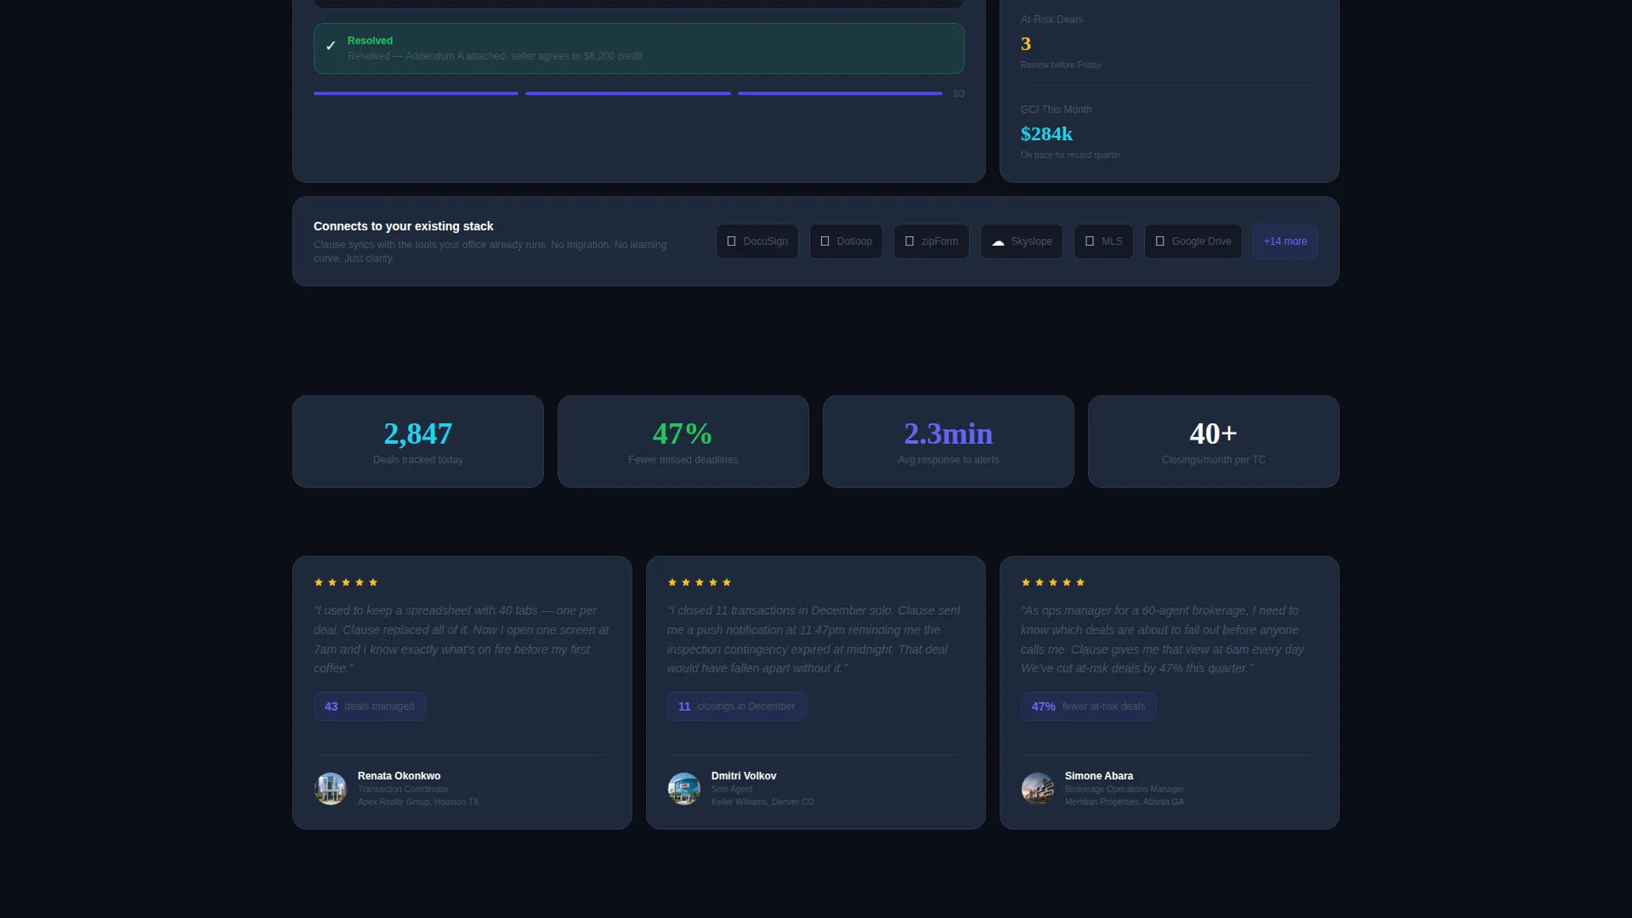
Task: Click the first progress bar segment
Action: coord(416,93)
